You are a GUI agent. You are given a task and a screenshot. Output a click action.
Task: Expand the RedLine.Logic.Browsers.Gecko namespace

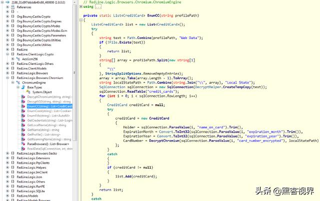coord(6,153)
